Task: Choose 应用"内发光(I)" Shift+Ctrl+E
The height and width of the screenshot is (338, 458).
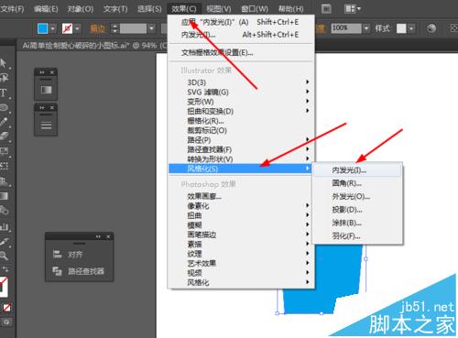Action: pyautogui.click(x=241, y=22)
